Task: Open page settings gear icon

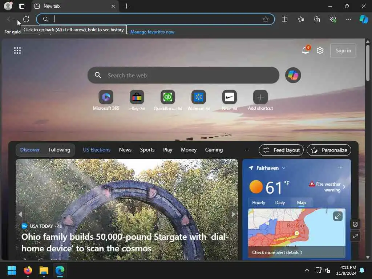Action: pos(320,50)
